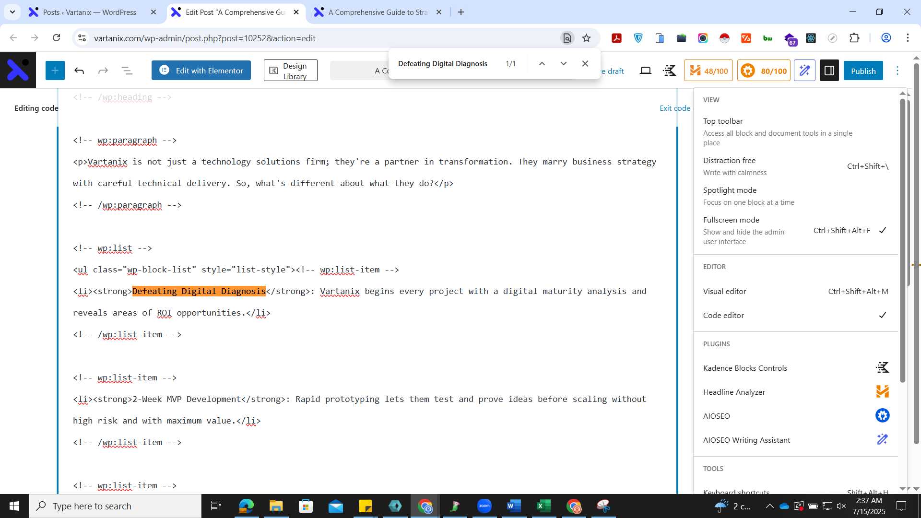Click Exit code editor link
The height and width of the screenshot is (518, 921).
(x=675, y=108)
